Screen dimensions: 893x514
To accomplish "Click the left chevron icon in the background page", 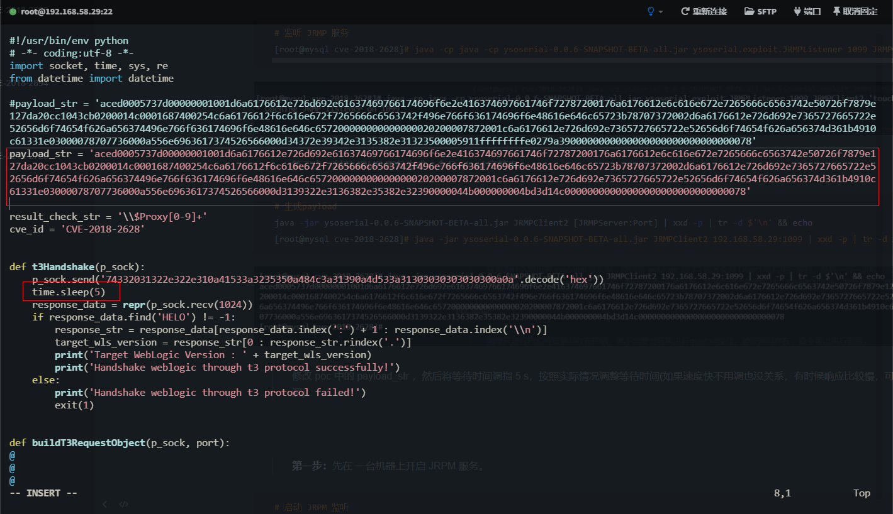I will [105, 504].
